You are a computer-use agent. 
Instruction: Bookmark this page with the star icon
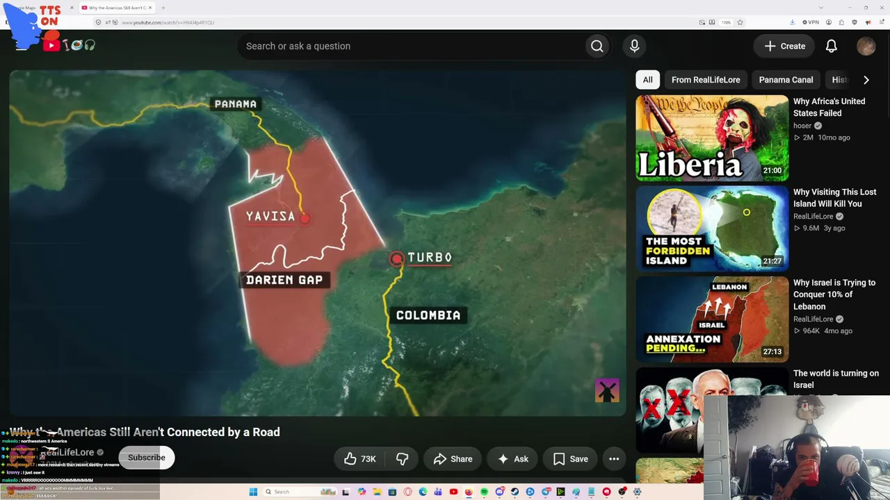(x=740, y=22)
